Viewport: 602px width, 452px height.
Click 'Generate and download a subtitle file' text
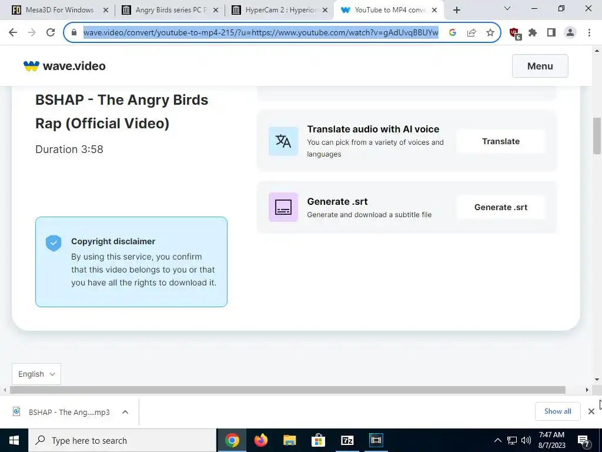[369, 215]
